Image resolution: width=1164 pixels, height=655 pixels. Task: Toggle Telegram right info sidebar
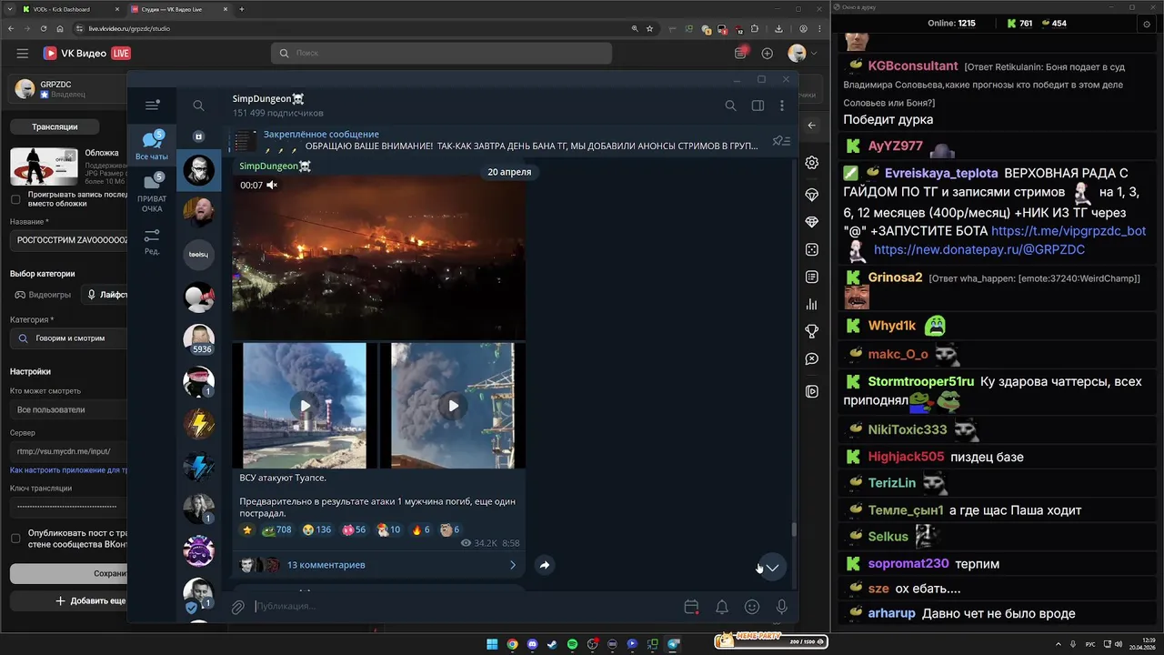[758, 106]
